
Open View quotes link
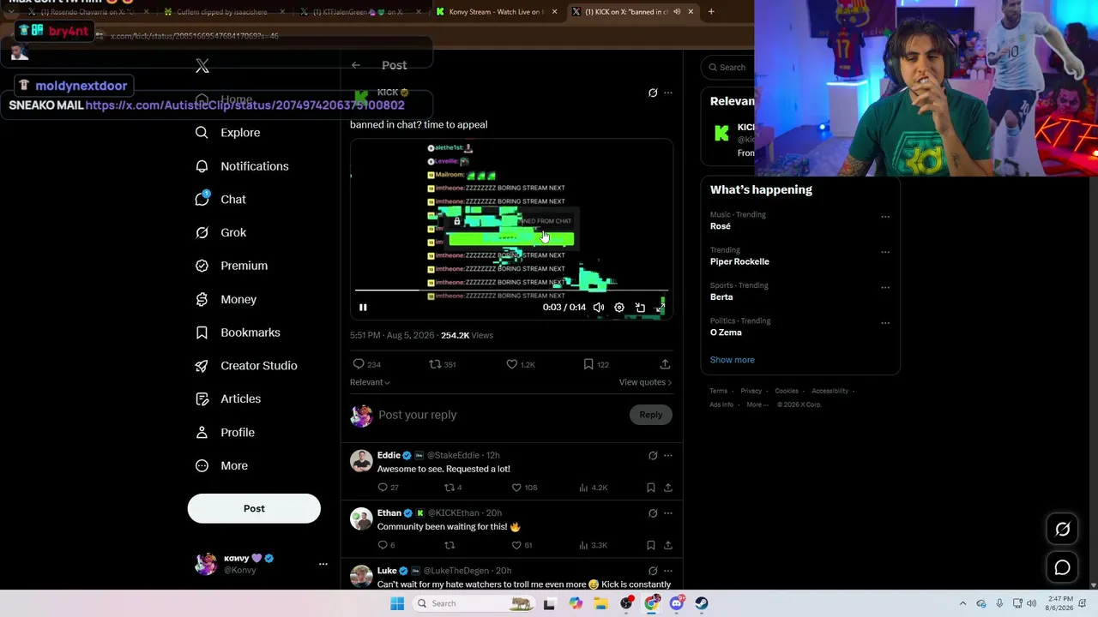[645, 382]
